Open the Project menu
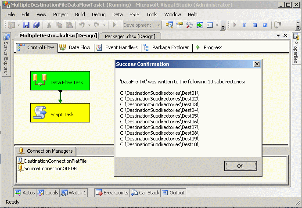Viewport: 302px width, 208px height. click(x=61, y=14)
